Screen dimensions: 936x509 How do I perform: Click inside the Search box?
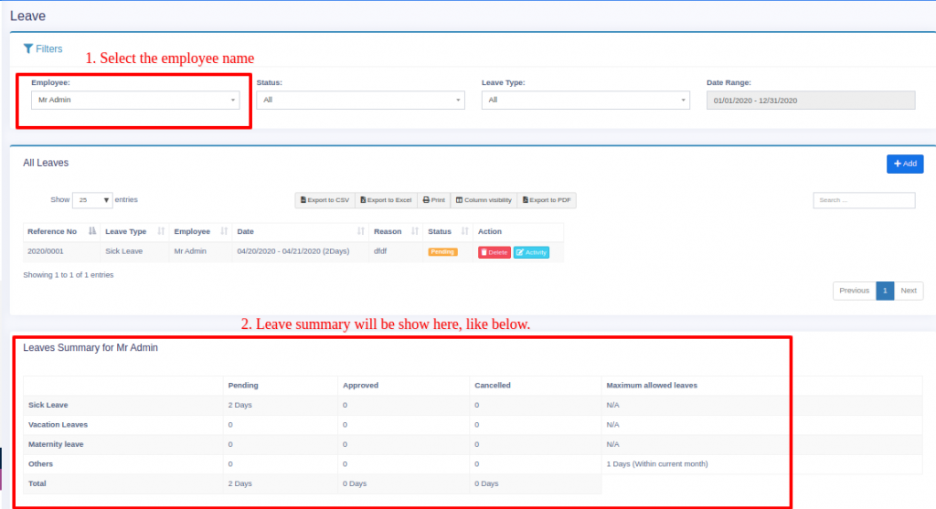pos(864,200)
